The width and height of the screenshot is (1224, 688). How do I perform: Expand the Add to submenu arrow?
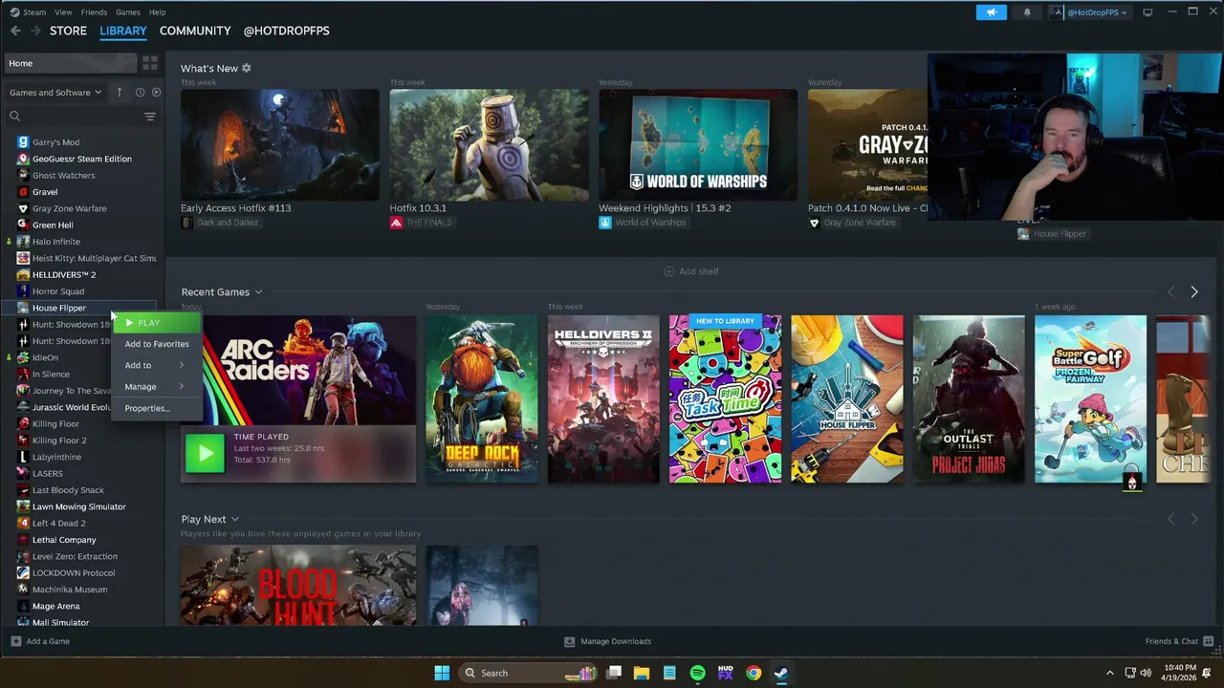click(181, 365)
